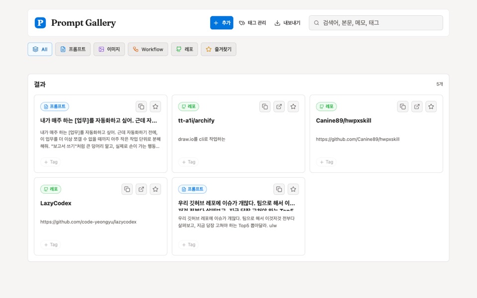
Task: Click the github.com/code-yeongyu/lazycodex URL text
Action: tap(88, 222)
